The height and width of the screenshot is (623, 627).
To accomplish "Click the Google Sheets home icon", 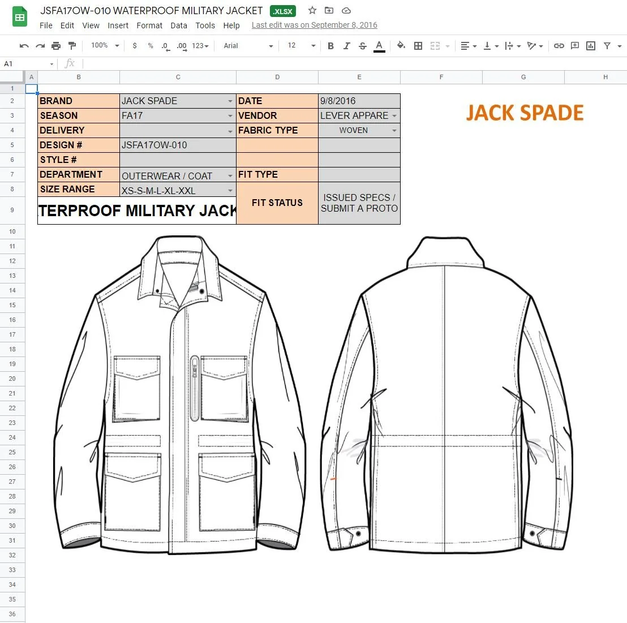I will (20, 17).
